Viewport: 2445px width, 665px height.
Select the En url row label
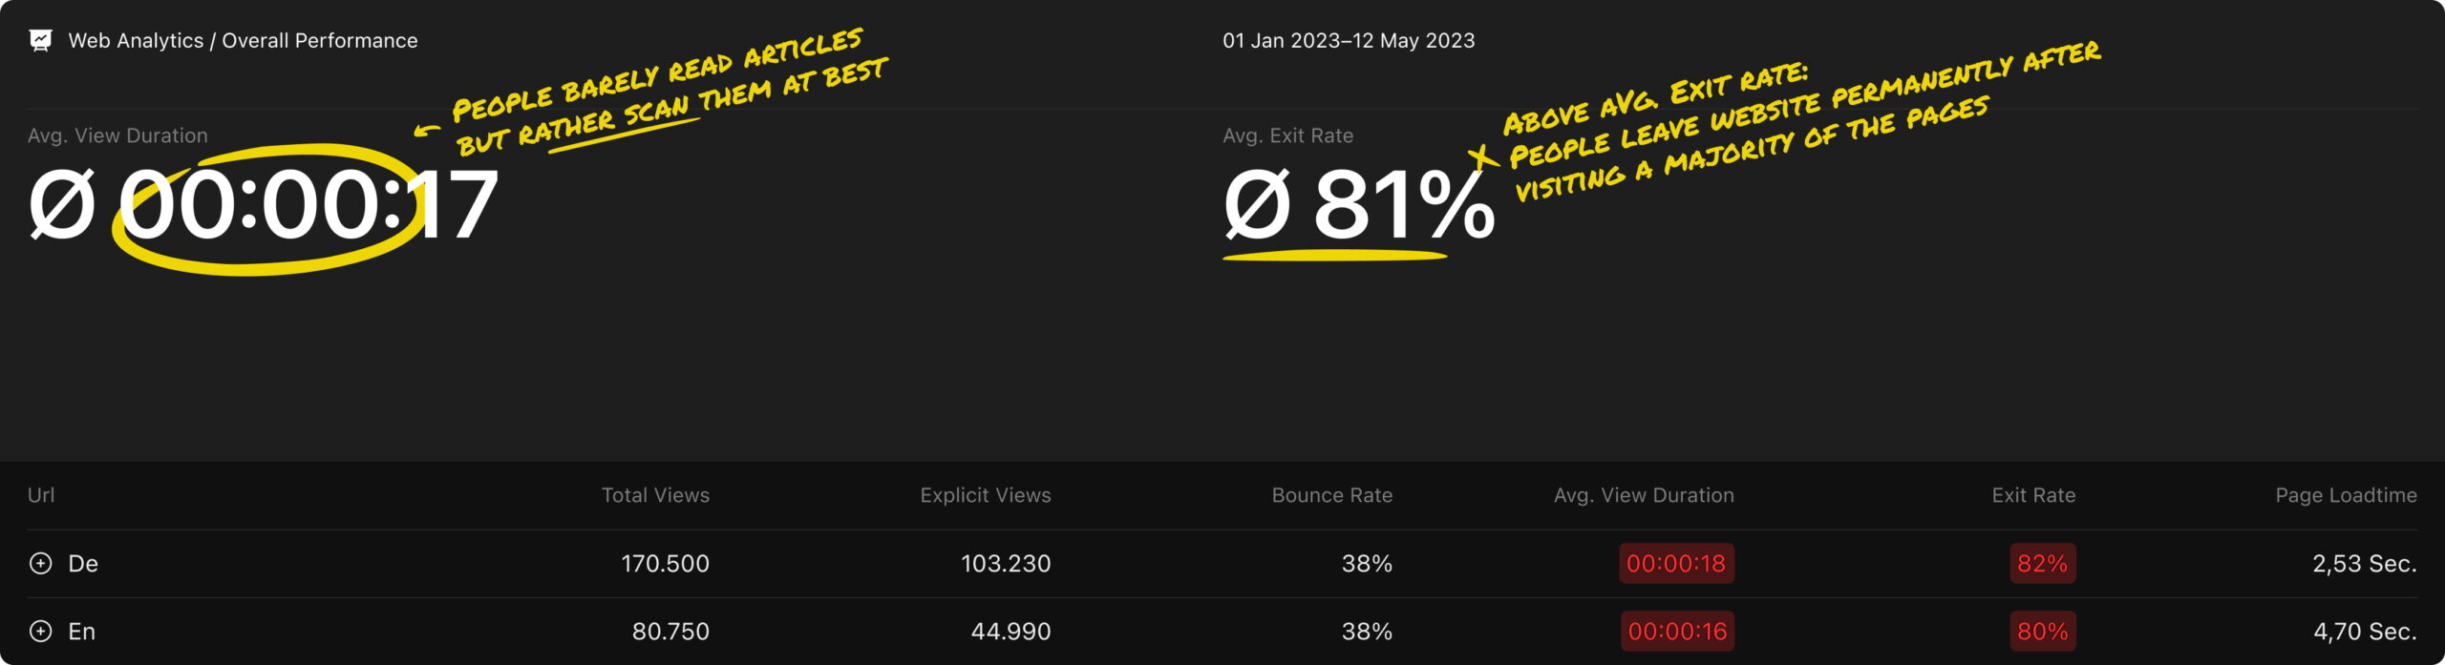click(x=82, y=631)
